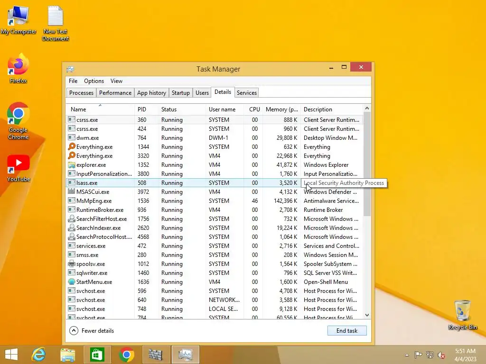Switch to the Services tab

point(247,92)
